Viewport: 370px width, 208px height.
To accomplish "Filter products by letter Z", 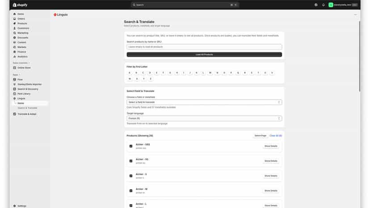I will (151, 79).
